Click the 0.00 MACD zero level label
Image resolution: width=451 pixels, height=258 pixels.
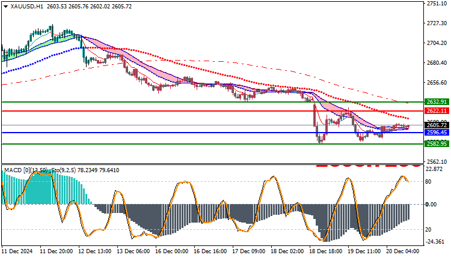(x=431, y=205)
